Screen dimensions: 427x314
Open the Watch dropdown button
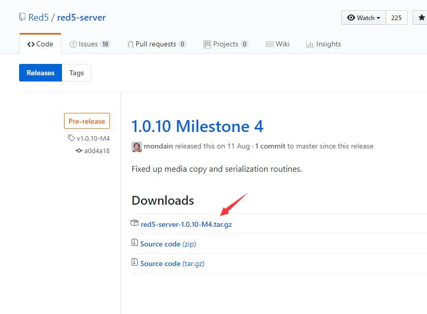click(363, 18)
